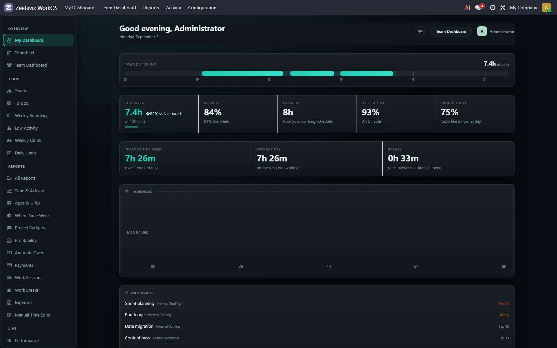Click the Mon 07 Sep chart row label
The width and height of the screenshot is (557, 348).
pyautogui.click(x=138, y=232)
